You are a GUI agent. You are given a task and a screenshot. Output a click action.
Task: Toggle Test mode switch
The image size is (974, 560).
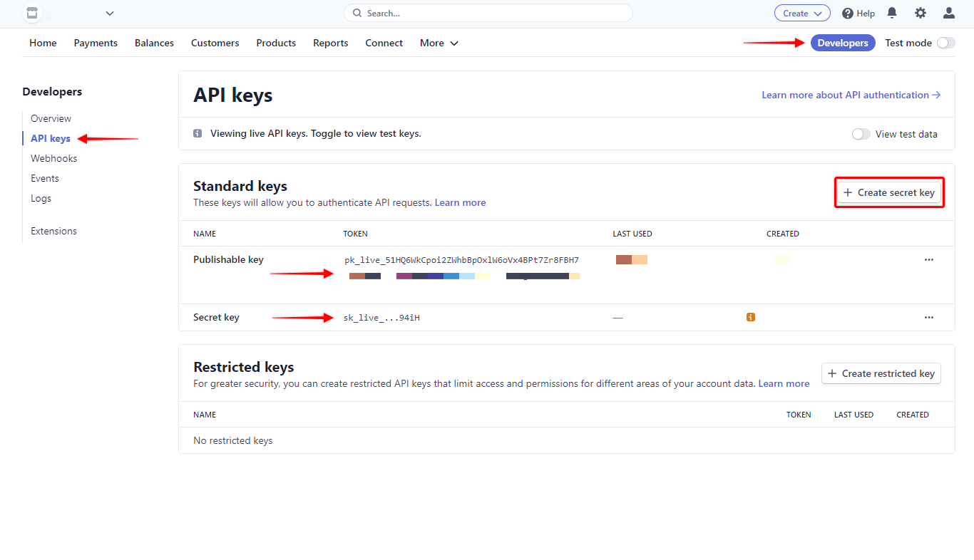tap(945, 43)
